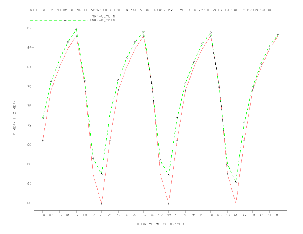Click y-axis tick label 84
Screen dimensions: 303x234
pyautogui.click(x=29, y=47)
